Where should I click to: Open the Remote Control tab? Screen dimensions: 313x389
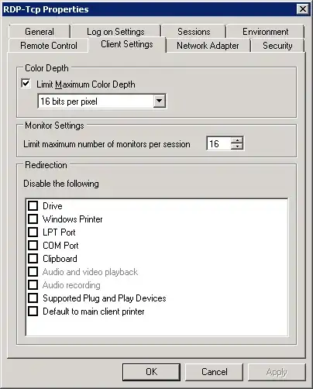pyautogui.click(x=49, y=46)
